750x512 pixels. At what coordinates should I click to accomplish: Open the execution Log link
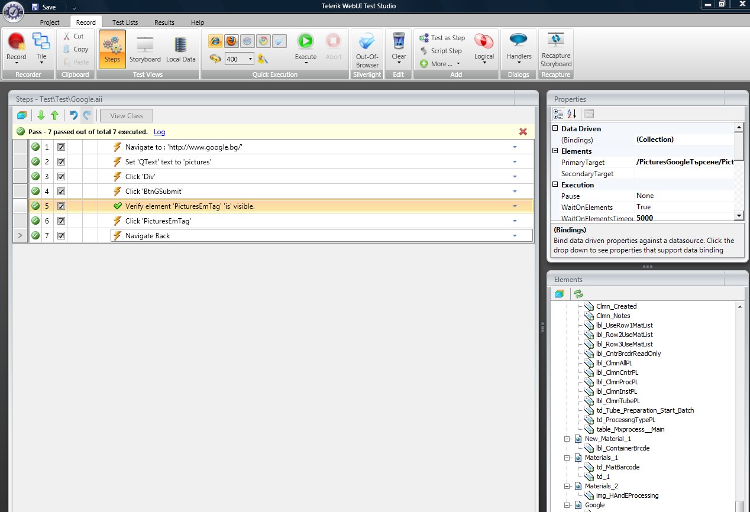(159, 132)
